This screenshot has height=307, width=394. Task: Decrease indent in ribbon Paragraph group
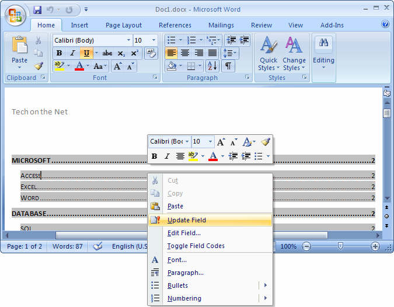(231, 40)
